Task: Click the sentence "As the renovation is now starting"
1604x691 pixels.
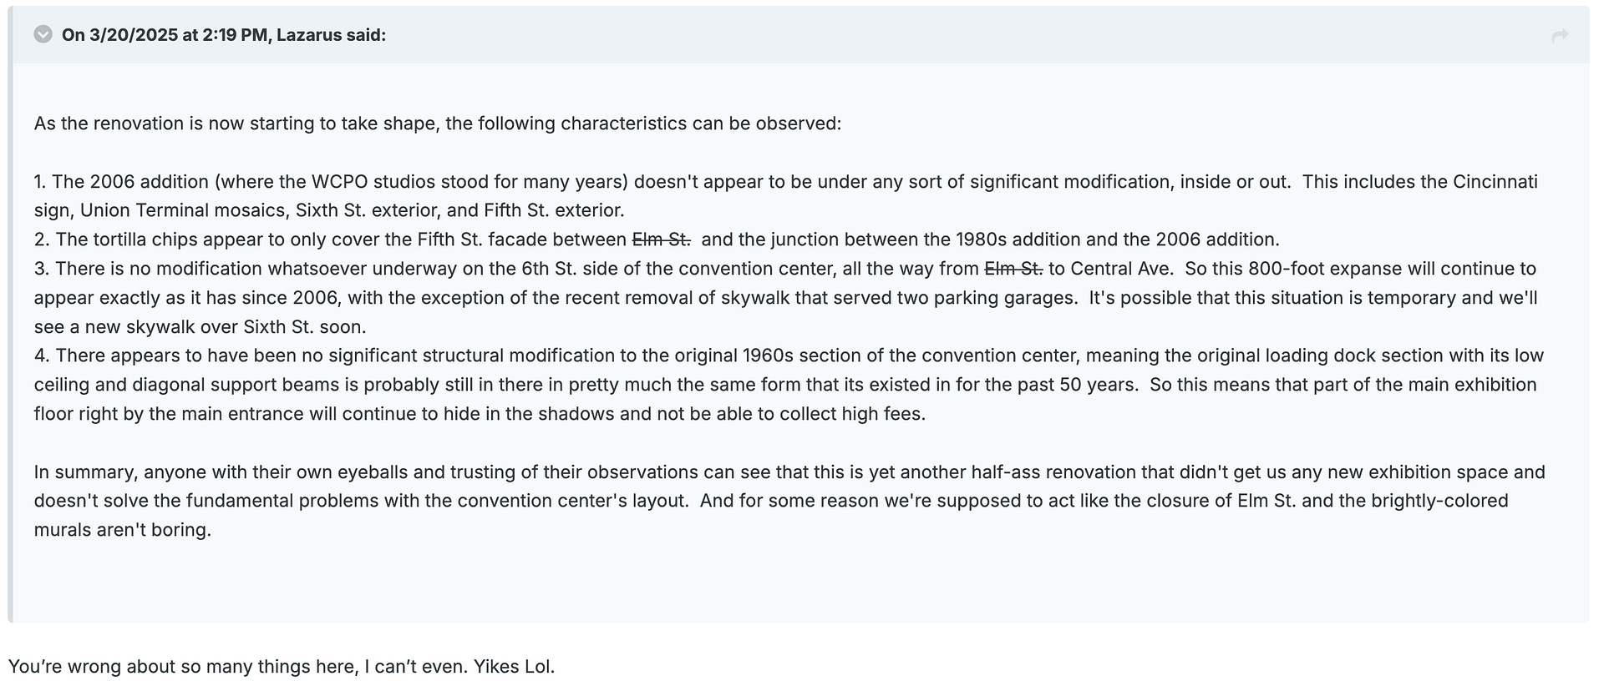Action: pos(438,124)
